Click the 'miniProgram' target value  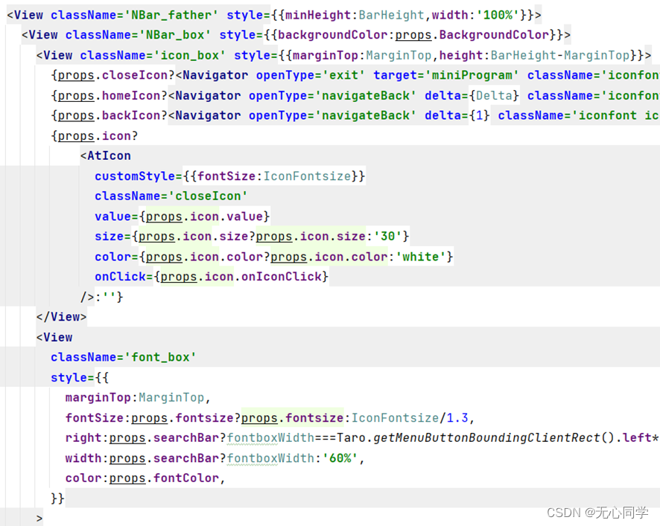click(x=472, y=75)
